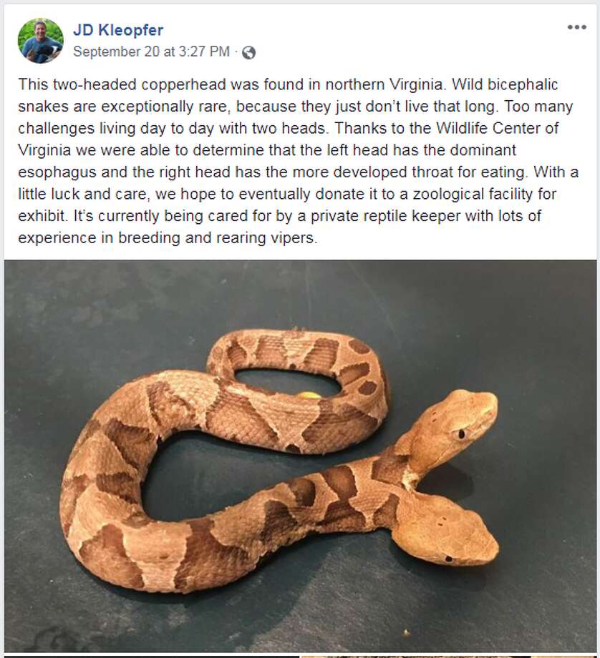Click the yellow tail tip in photo
600x658 pixels.
309,395
